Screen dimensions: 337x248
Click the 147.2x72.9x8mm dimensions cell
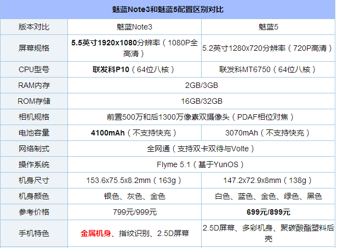268,180
